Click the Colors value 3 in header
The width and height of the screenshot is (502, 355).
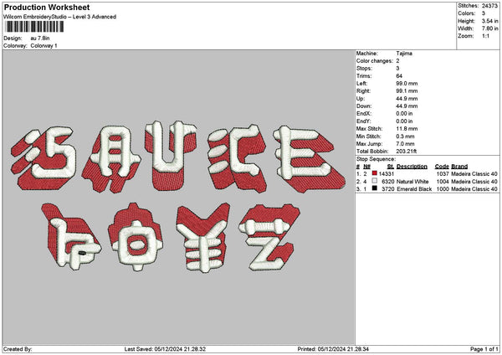(x=484, y=13)
